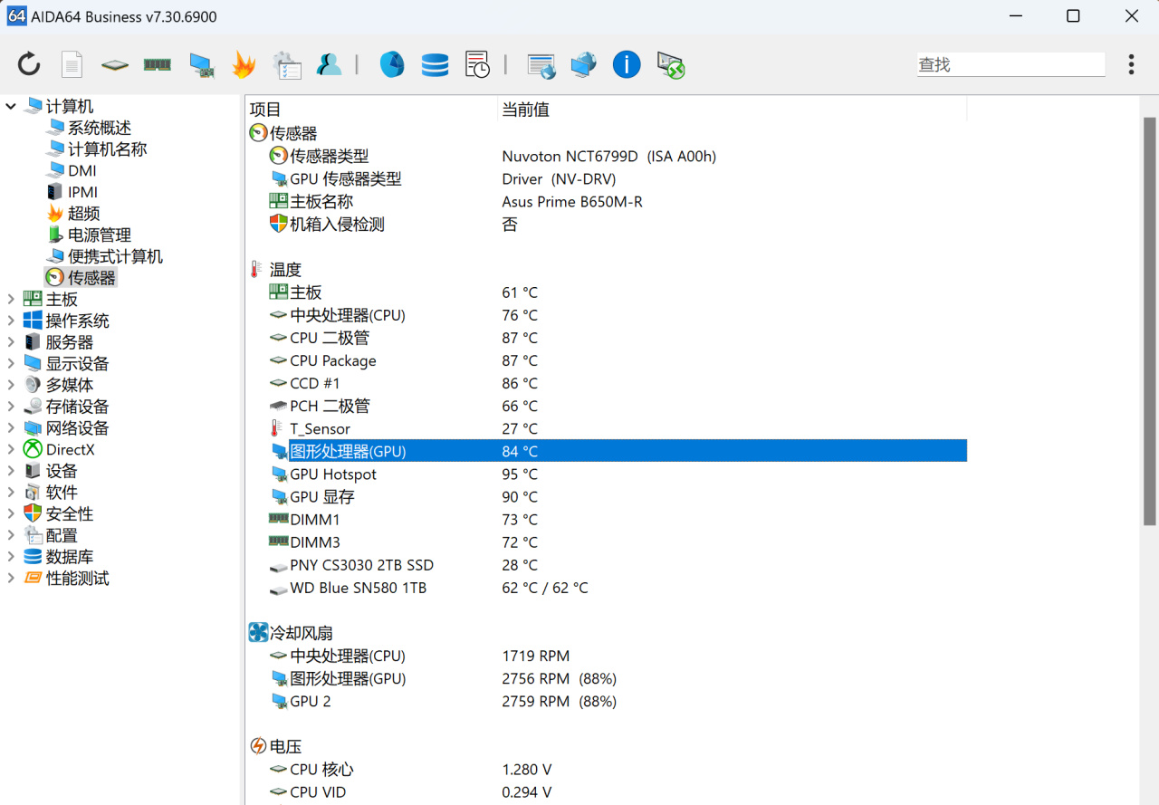Open 电源管理 in the tree

coord(99,235)
